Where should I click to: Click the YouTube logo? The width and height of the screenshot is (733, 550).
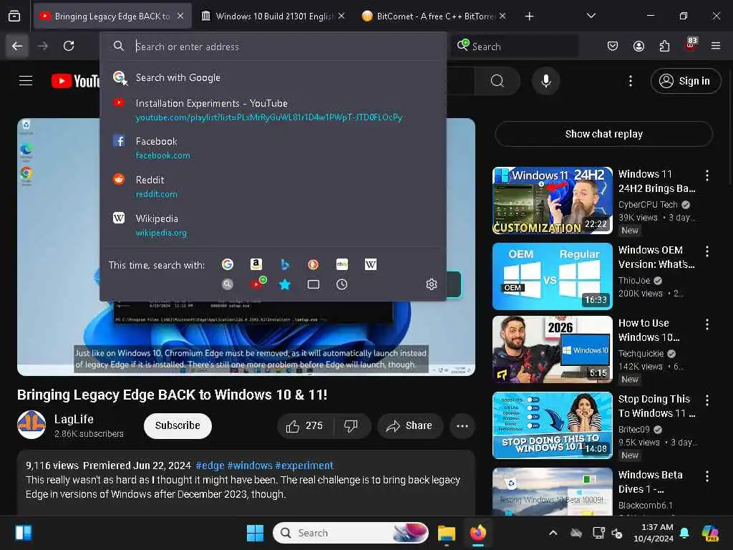coord(76,81)
